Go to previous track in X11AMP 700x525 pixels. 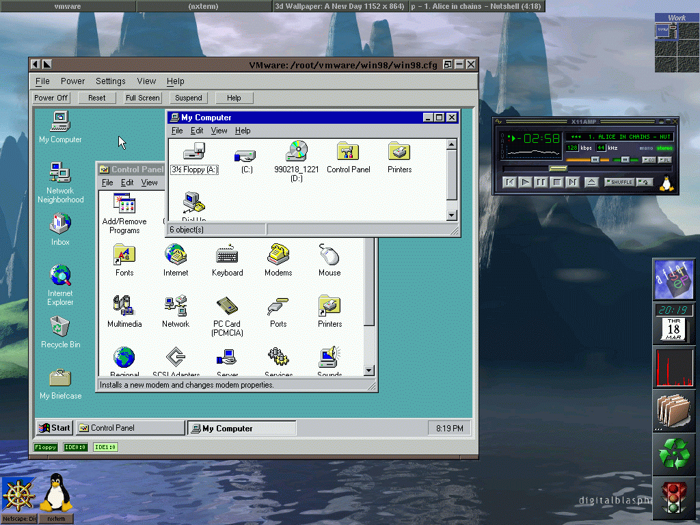[510, 182]
